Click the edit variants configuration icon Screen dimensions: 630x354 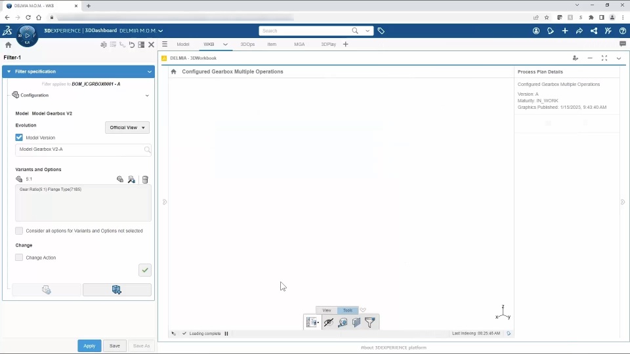coord(119,180)
